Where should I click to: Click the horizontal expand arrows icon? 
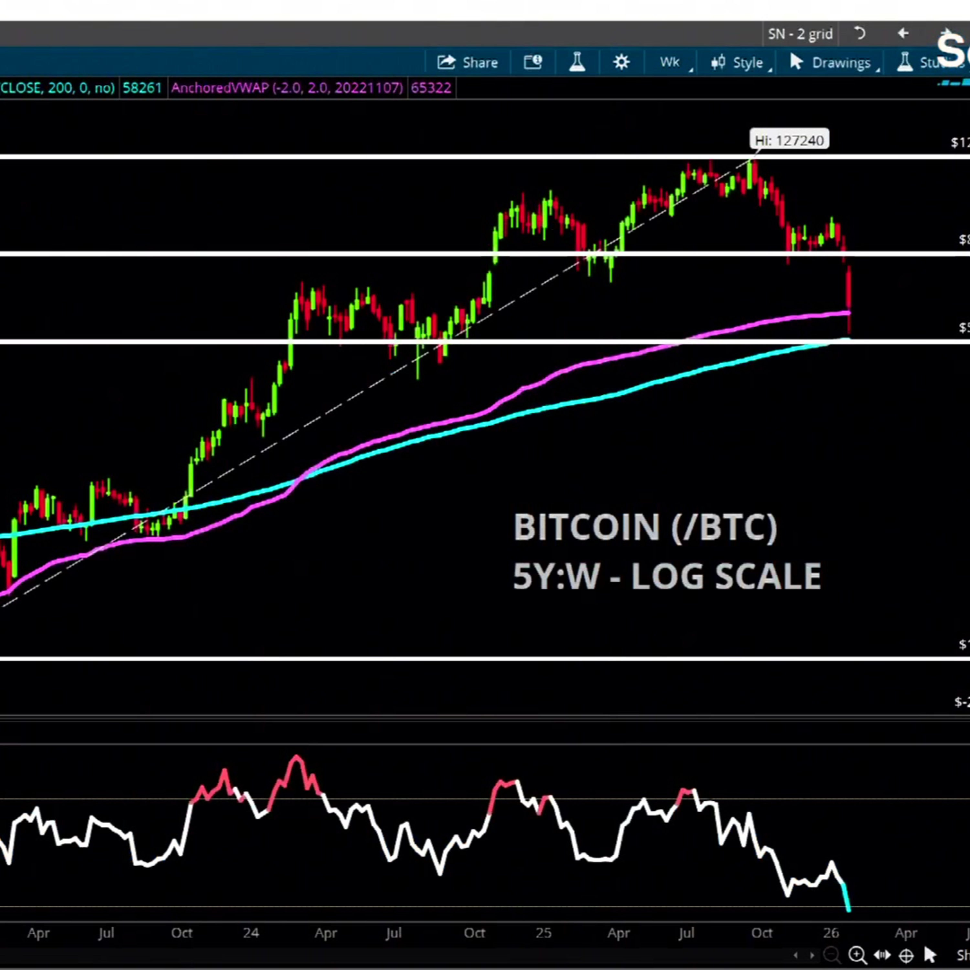[x=882, y=955]
